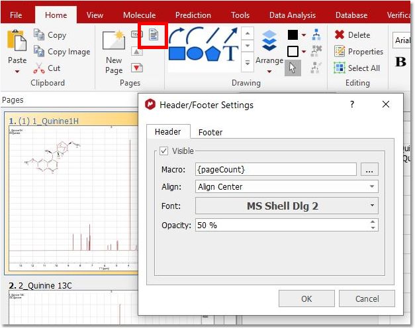
Task: Toggle Bold text formatting
Action: [x=400, y=62]
